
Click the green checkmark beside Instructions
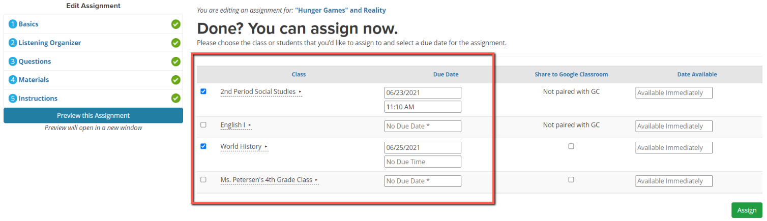[176, 98]
